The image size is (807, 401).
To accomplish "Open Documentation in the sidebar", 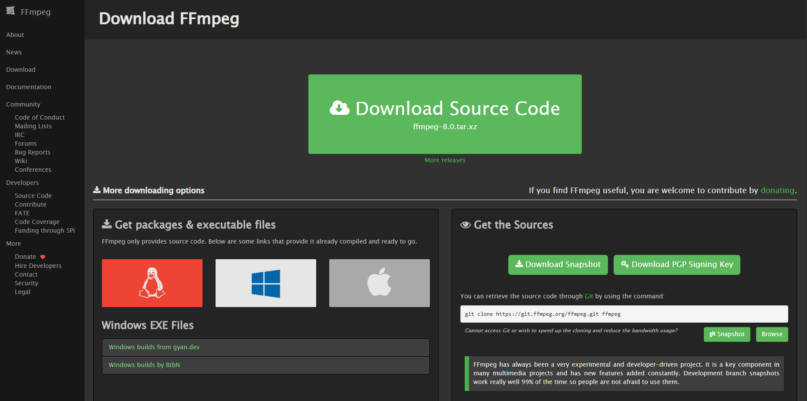I will pos(29,87).
